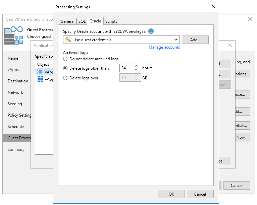Open the Scripts tab
The image size is (257, 205).
[111, 21]
